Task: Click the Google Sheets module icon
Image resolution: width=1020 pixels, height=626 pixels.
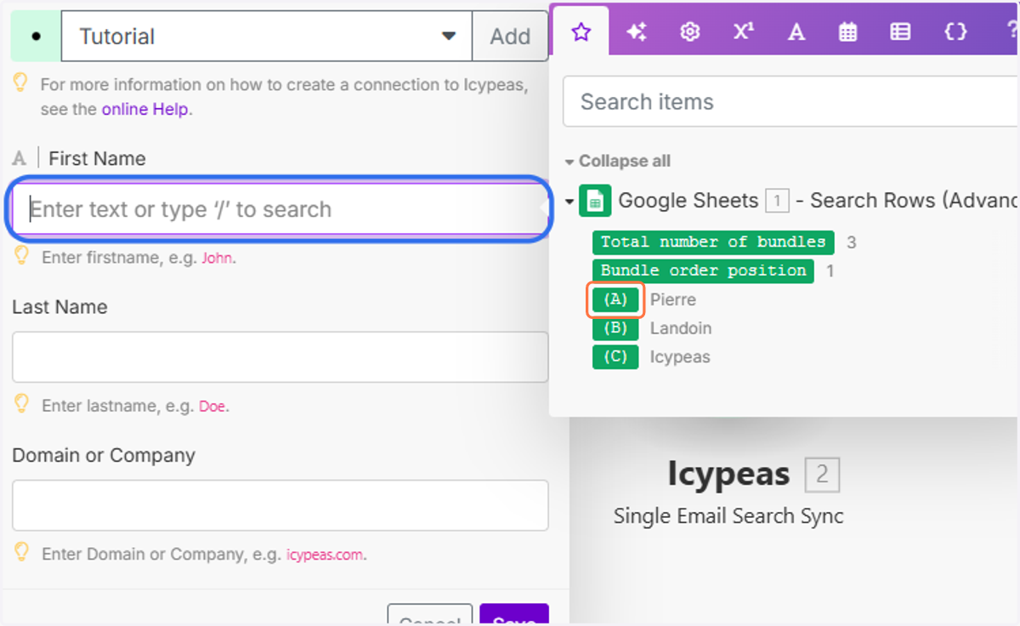Action: 595,201
